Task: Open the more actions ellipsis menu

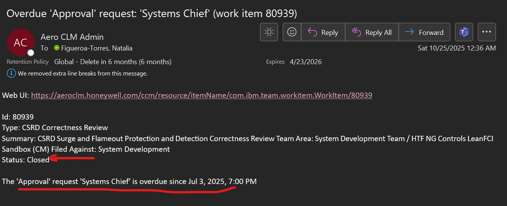Action: tap(487, 32)
